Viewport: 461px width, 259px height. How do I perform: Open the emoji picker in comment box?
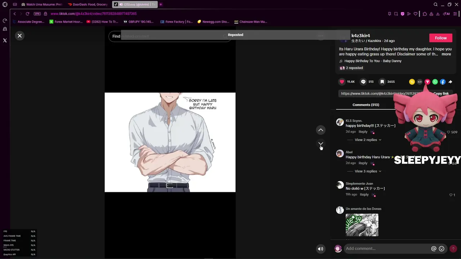pyautogui.click(x=442, y=249)
